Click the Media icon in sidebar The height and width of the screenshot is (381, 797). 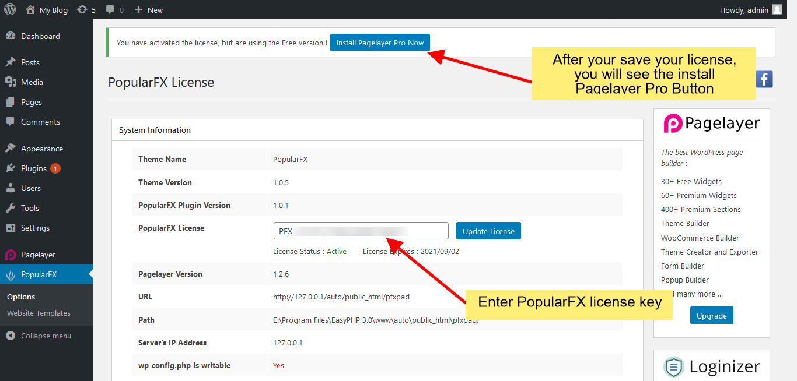pyautogui.click(x=11, y=82)
